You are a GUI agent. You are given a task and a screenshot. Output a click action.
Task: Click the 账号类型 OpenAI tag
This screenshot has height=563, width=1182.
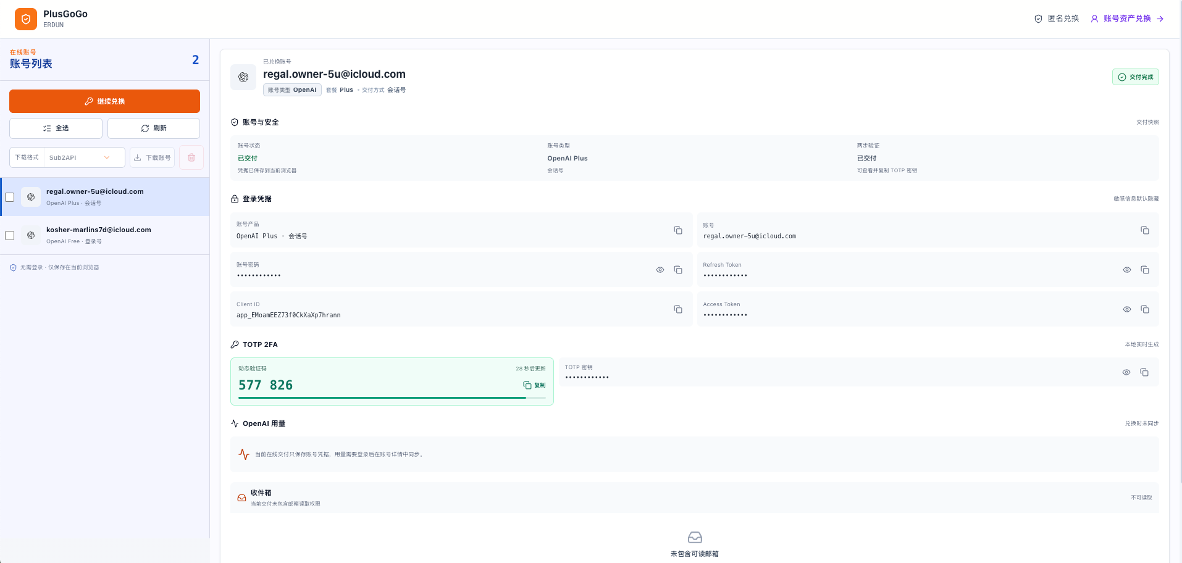coord(292,90)
